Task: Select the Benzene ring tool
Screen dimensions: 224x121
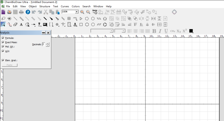Action: pyautogui.click(x=105, y=25)
